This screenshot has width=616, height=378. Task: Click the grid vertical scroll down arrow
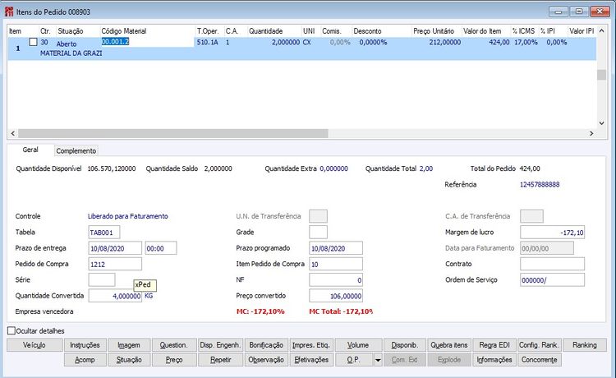click(x=601, y=123)
